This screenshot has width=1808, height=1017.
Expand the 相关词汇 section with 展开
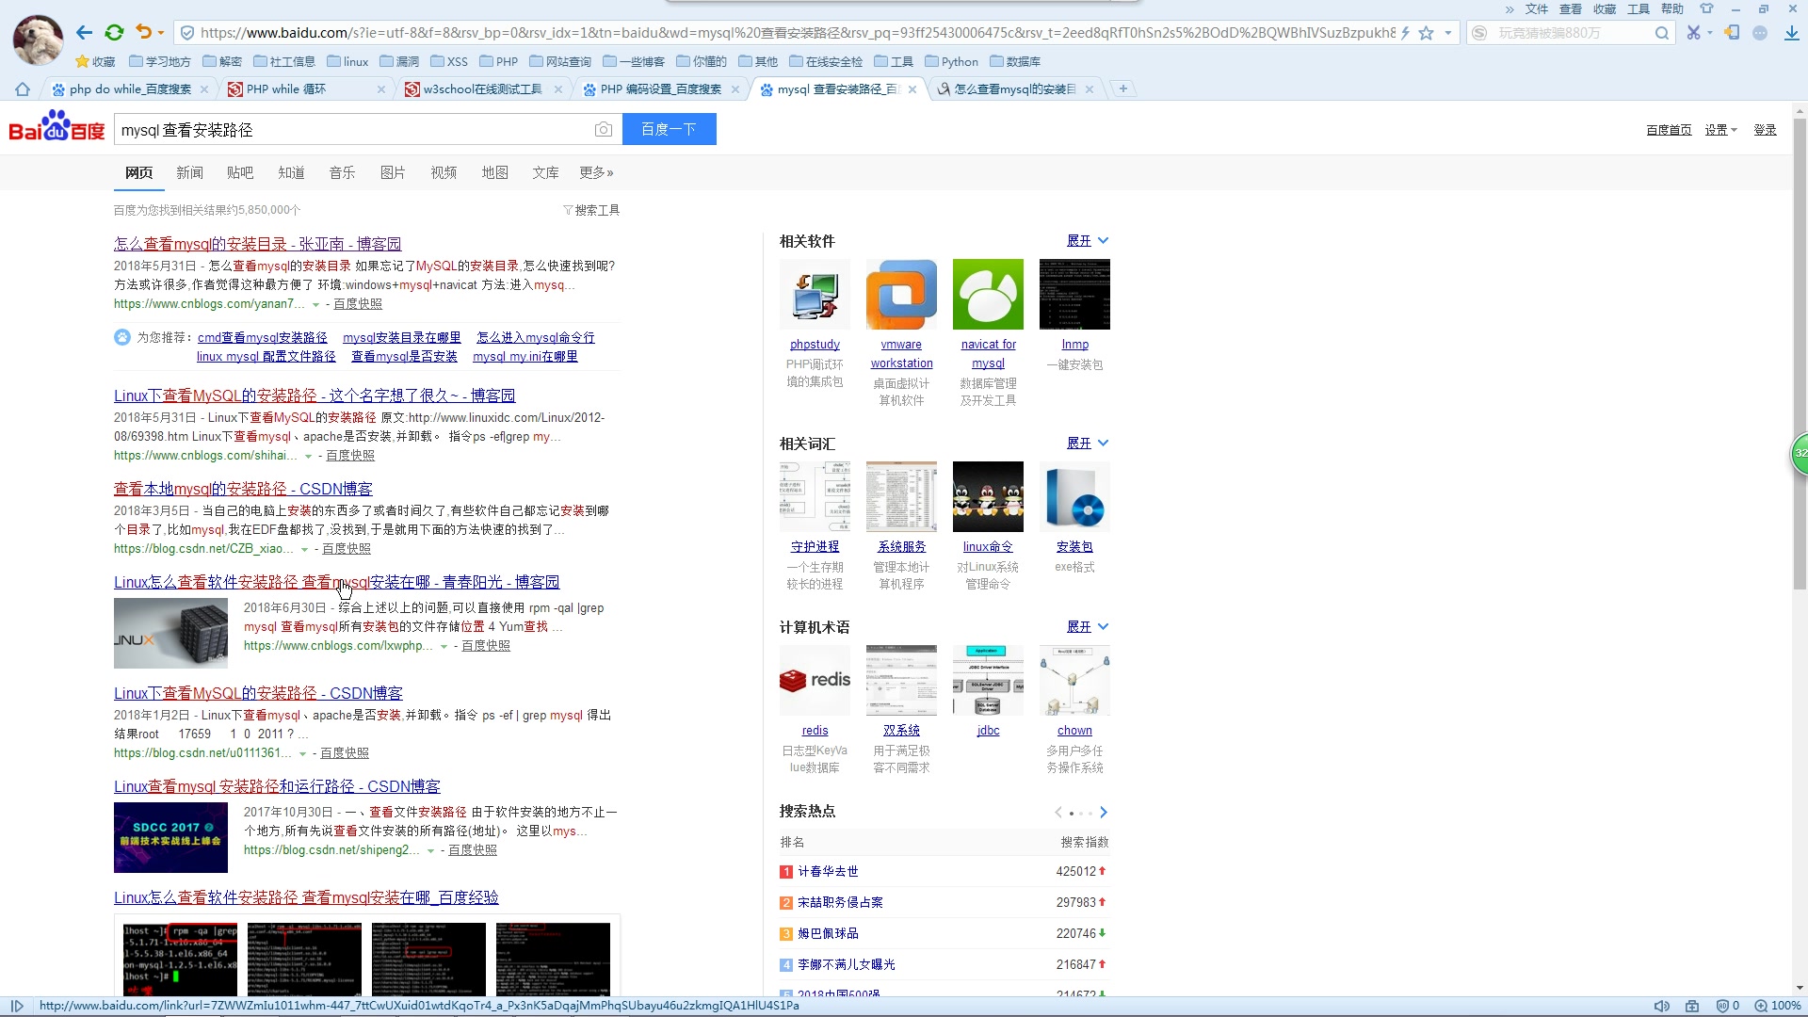click(1088, 444)
